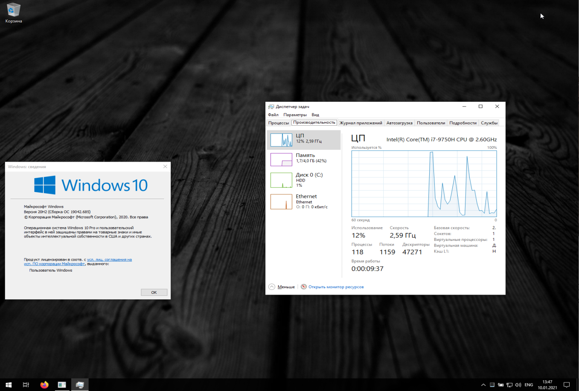The image size is (579, 391).
Task: Maximize the Диспетчер задач window
Action: (x=480, y=107)
